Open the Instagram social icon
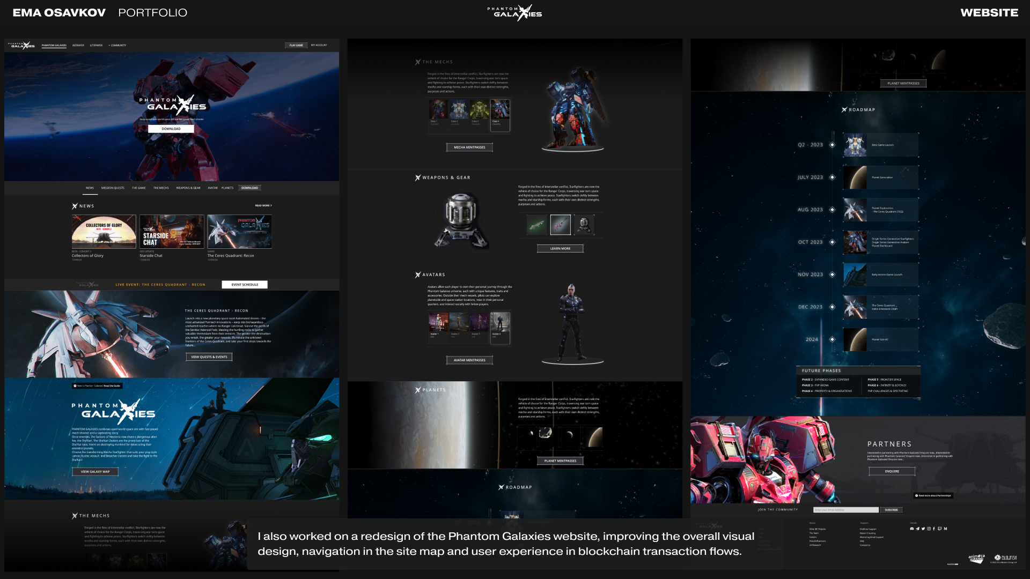This screenshot has width=1030, height=579. (929, 529)
